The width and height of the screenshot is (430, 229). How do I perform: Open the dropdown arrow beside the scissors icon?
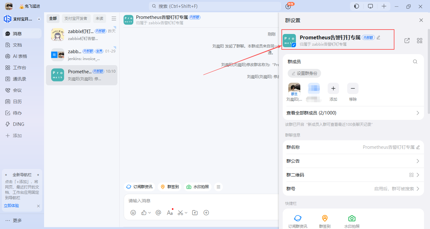click(186, 213)
